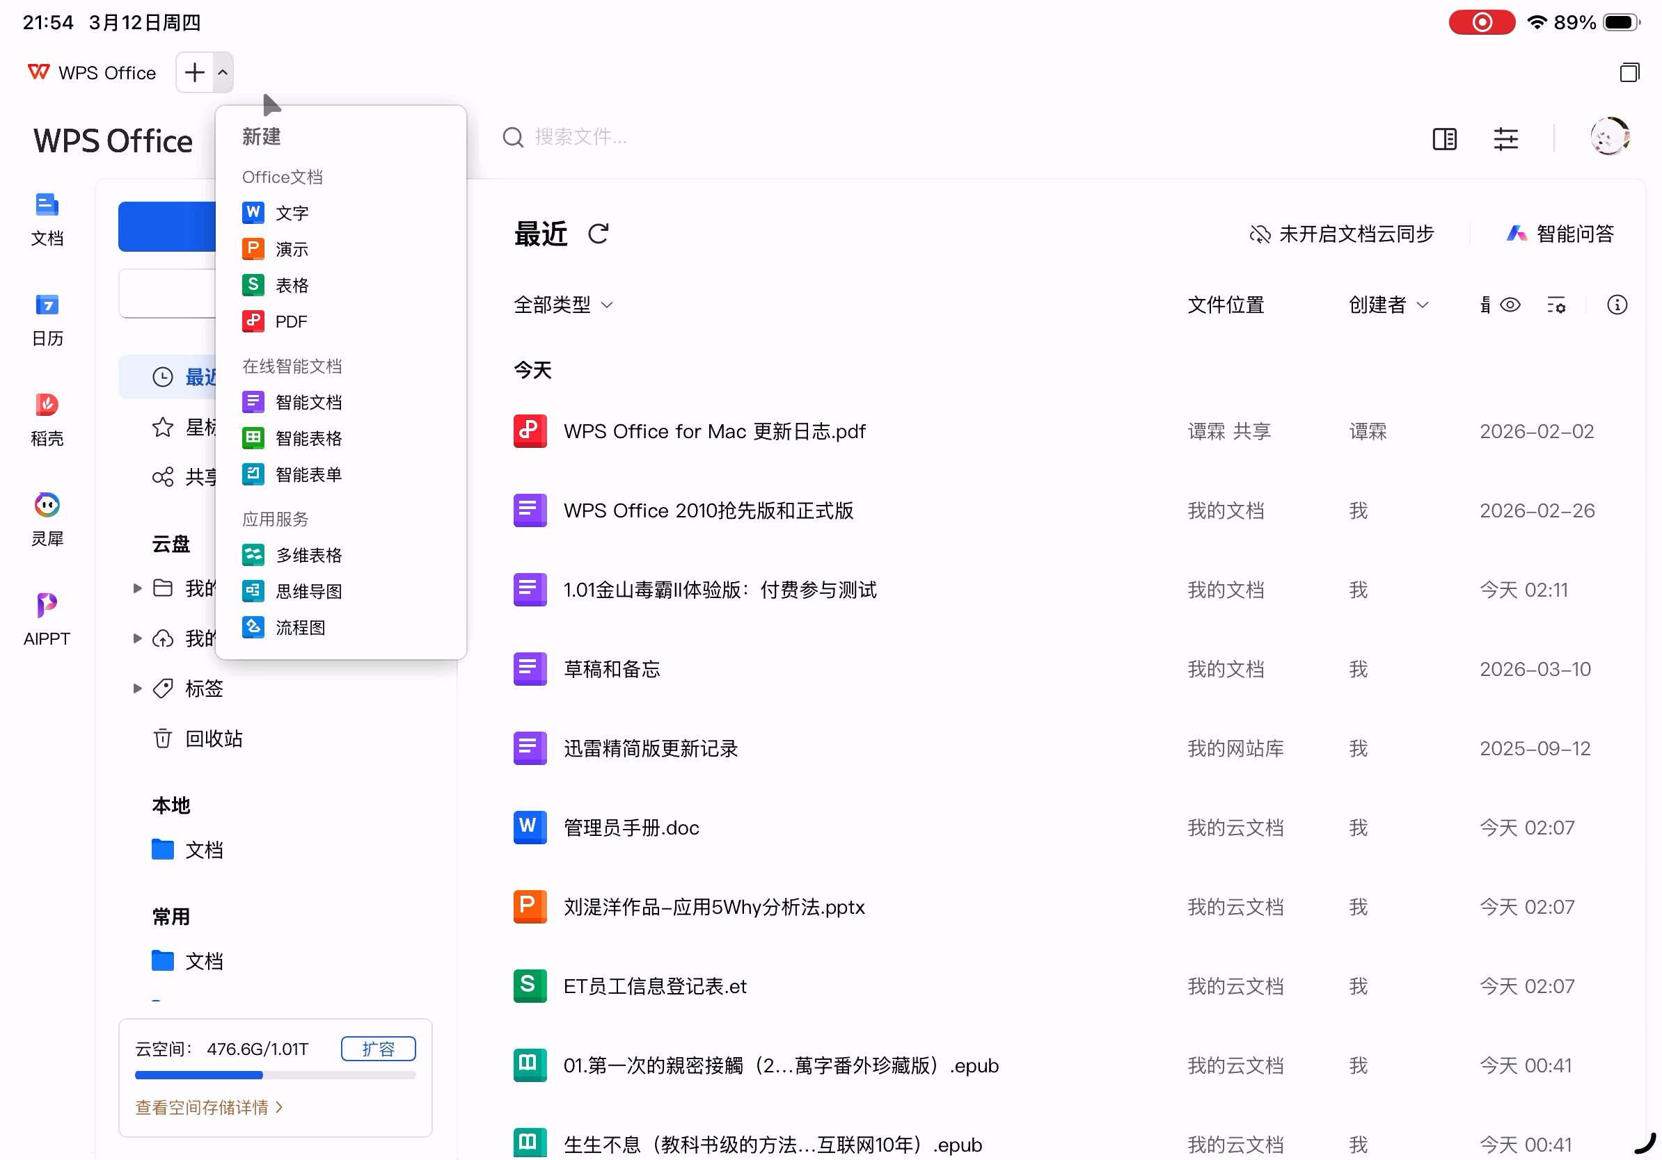1662x1160 pixels.
Task: Open the 查看空间存储详情 link
Action: (209, 1107)
